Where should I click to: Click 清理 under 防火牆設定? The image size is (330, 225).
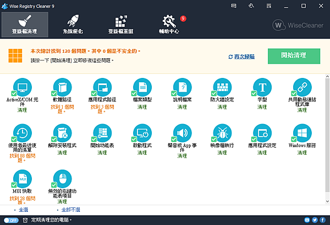point(222,107)
